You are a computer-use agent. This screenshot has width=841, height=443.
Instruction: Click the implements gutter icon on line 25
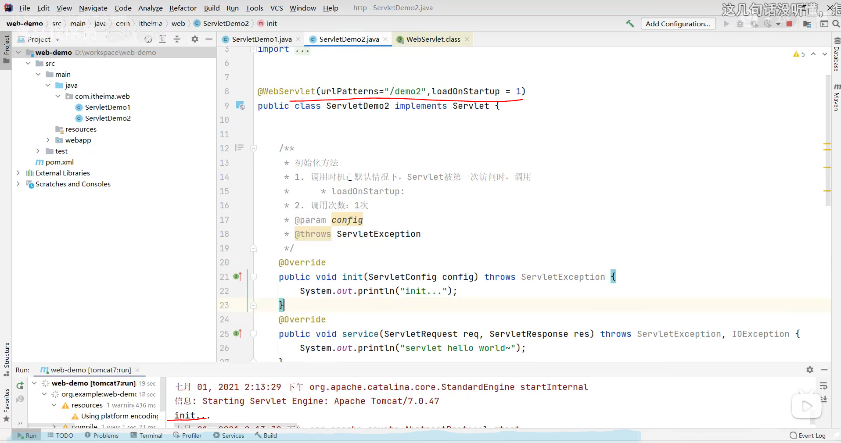[237, 333]
